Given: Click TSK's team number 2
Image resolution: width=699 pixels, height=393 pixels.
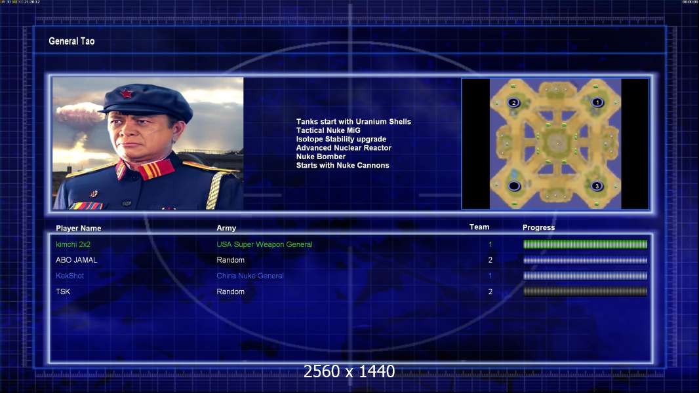Looking at the screenshot, I should (x=490, y=291).
